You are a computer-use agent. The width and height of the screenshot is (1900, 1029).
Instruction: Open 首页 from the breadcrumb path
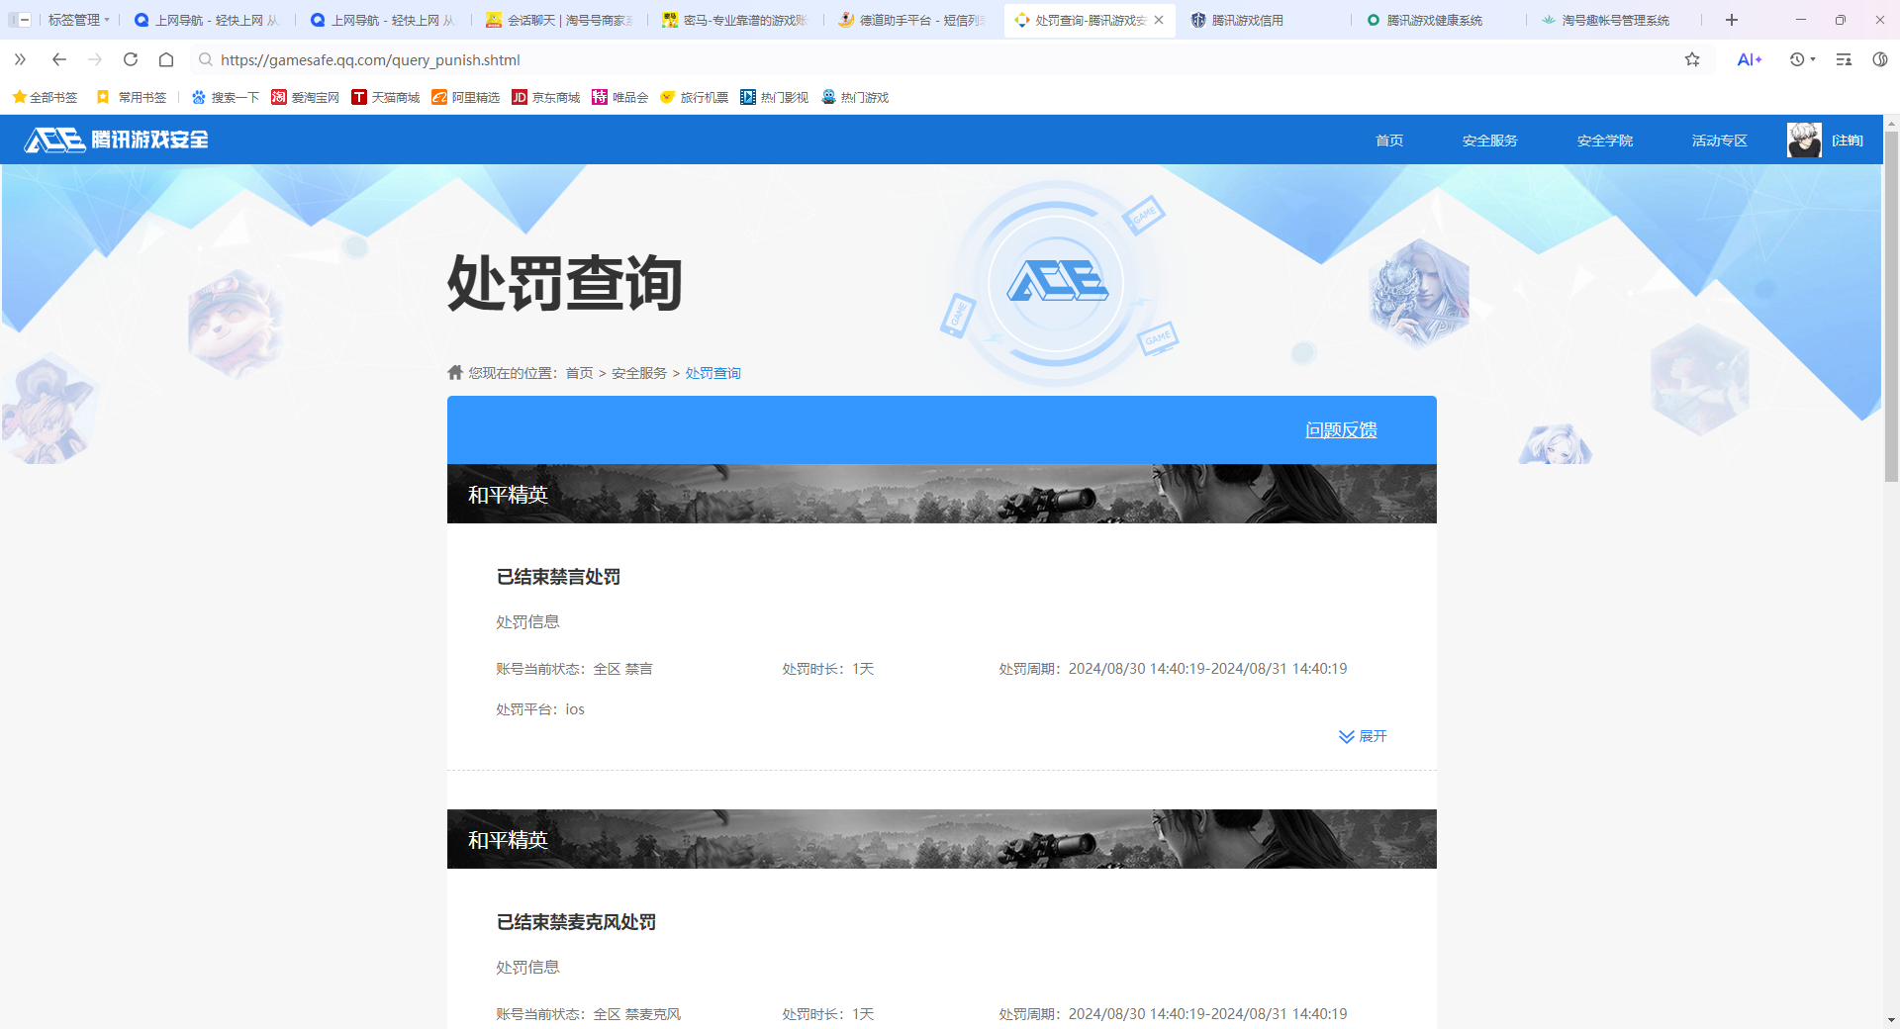click(578, 373)
